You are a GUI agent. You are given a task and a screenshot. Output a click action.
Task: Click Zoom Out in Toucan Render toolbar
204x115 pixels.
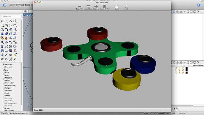click(x=80, y=7)
